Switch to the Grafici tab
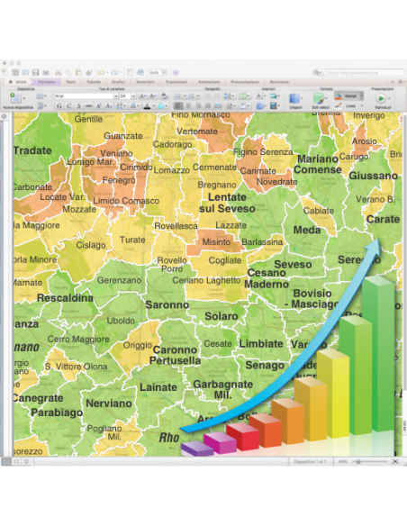Screen dimensions: 407x526 (118, 82)
